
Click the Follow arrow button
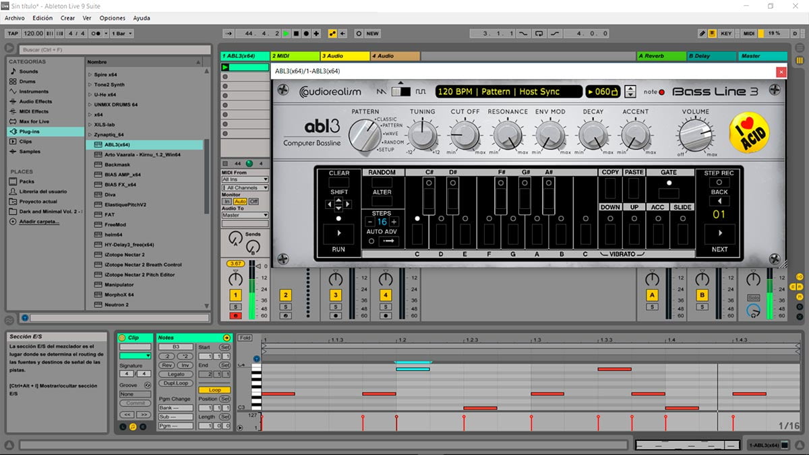tap(229, 33)
